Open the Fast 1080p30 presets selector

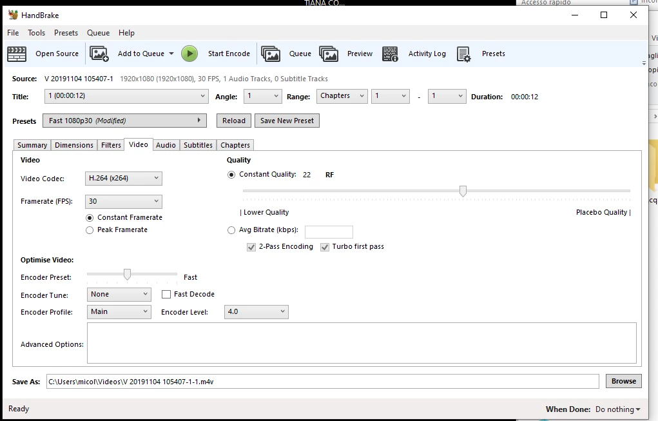tap(124, 121)
